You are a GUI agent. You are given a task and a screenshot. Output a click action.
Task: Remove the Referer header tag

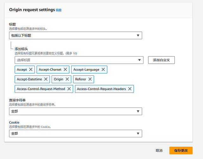(x=90, y=79)
